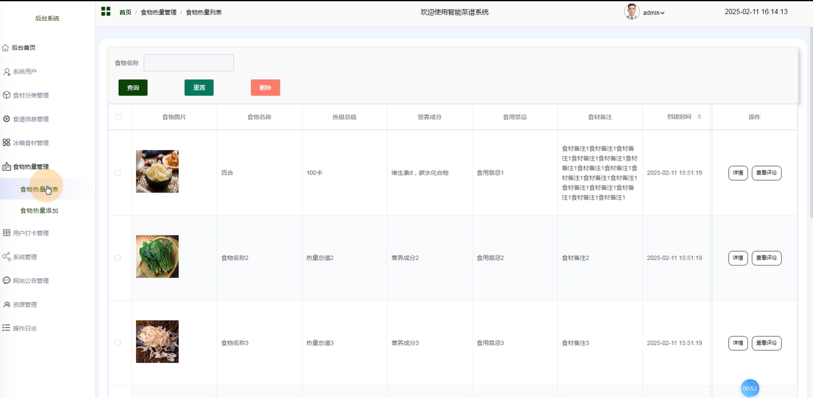This screenshot has height=398, width=813.
Task: Click 食物热量管理 breadcrumb
Action: click(159, 12)
